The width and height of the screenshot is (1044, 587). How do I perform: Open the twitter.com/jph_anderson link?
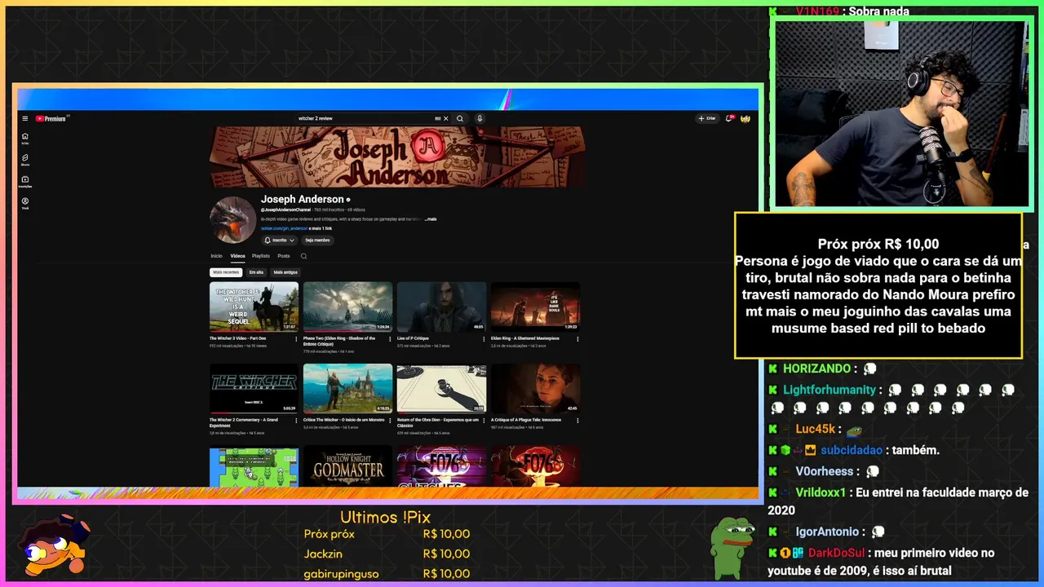point(285,228)
